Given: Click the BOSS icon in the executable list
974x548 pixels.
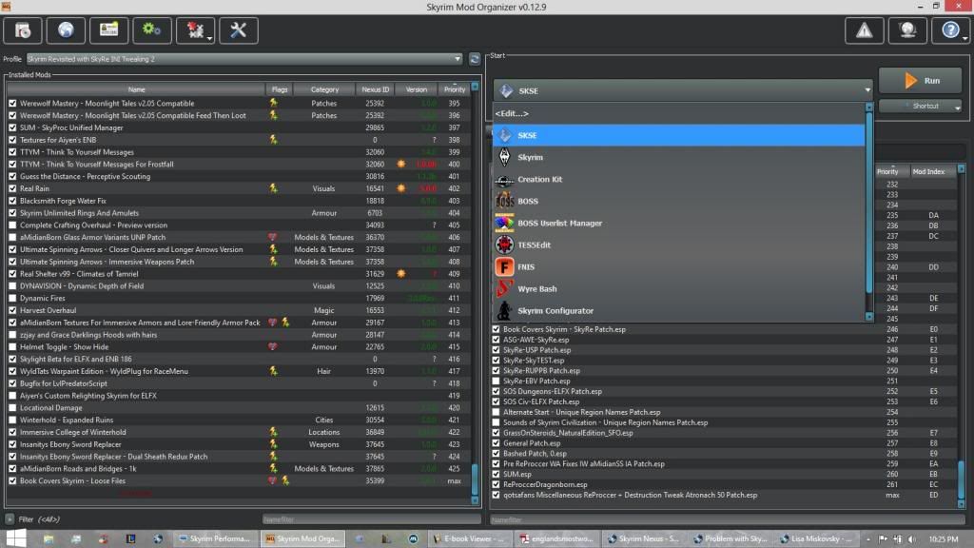Looking at the screenshot, I should [x=504, y=202].
